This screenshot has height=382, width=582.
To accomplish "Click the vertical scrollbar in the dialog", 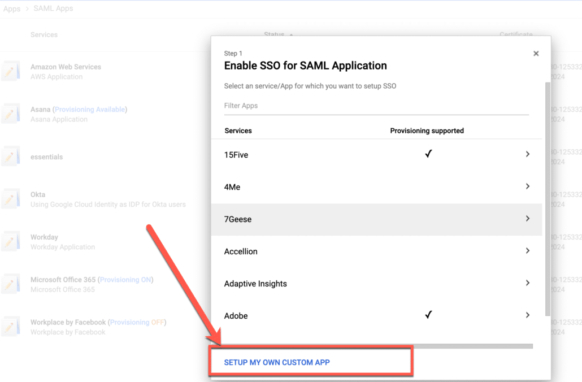I will pyautogui.click(x=548, y=198).
